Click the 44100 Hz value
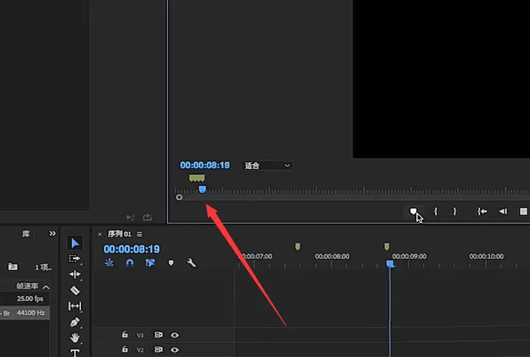 point(30,312)
